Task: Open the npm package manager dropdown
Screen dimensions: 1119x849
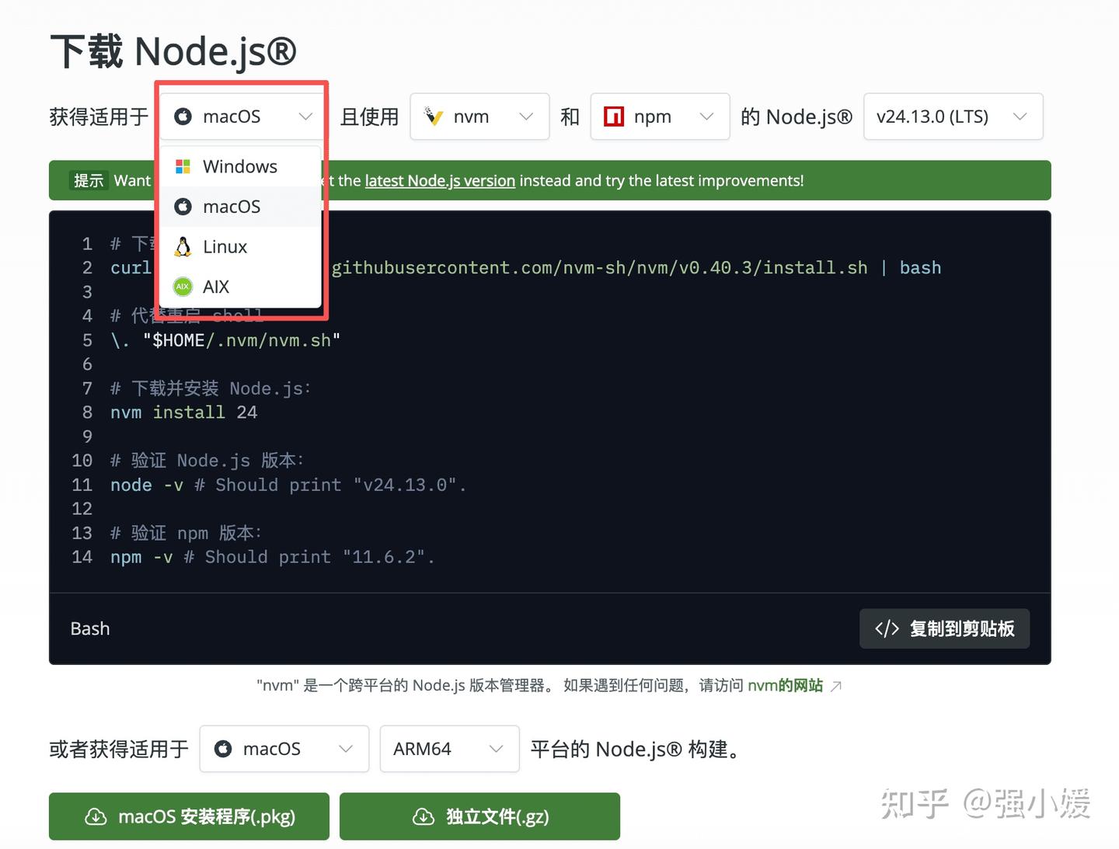Action: [x=660, y=117]
